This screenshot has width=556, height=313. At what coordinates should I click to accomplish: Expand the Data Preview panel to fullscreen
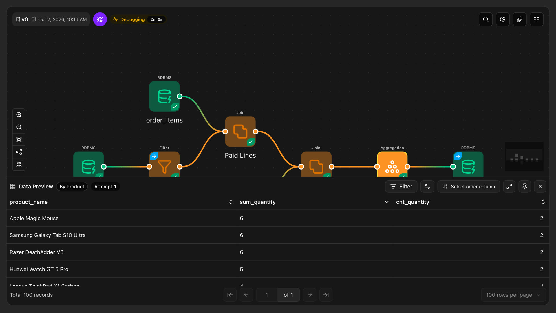(509, 187)
